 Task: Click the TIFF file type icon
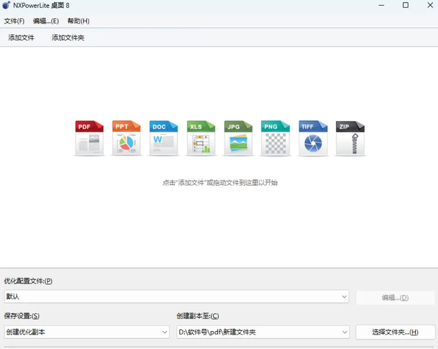point(313,138)
